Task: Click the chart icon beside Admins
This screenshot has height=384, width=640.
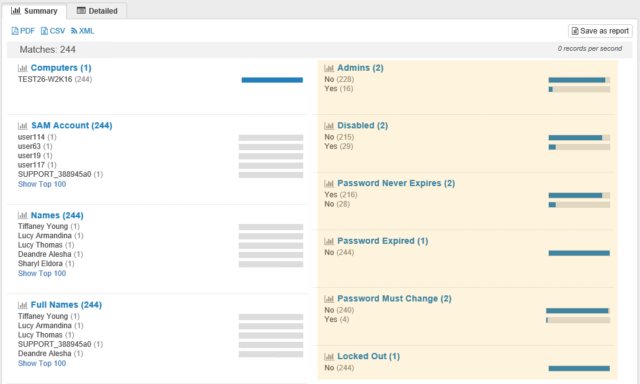Action: point(329,68)
